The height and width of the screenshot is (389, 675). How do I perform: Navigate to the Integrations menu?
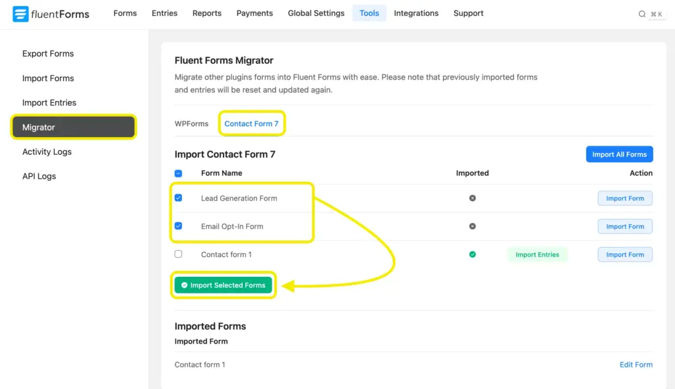(416, 13)
